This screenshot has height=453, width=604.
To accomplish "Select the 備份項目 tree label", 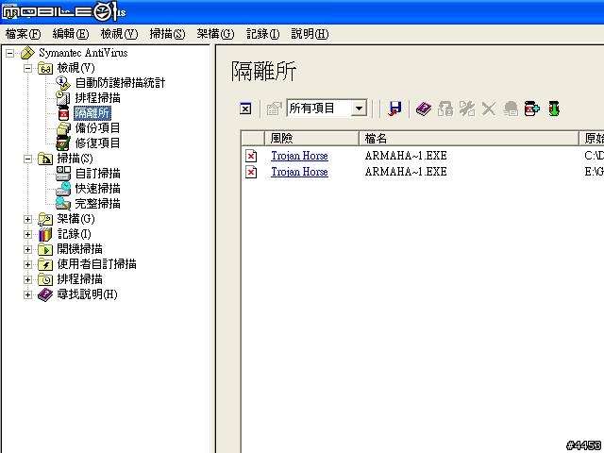I will 97,128.
